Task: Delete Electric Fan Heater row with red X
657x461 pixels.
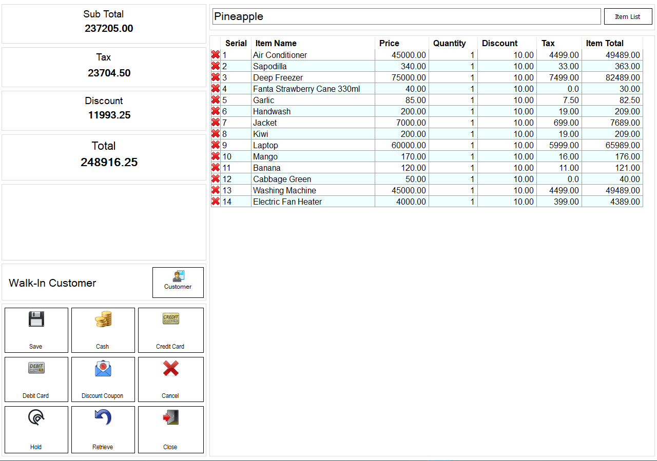Action: (x=216, y=202)
